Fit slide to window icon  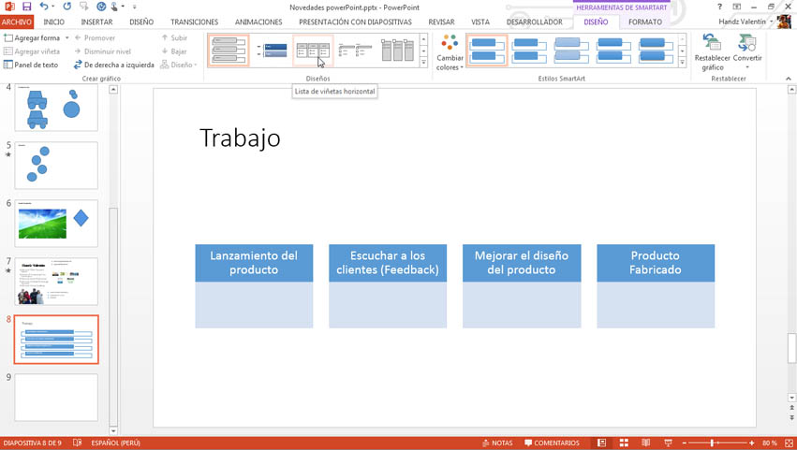click(x=789, y=443)
